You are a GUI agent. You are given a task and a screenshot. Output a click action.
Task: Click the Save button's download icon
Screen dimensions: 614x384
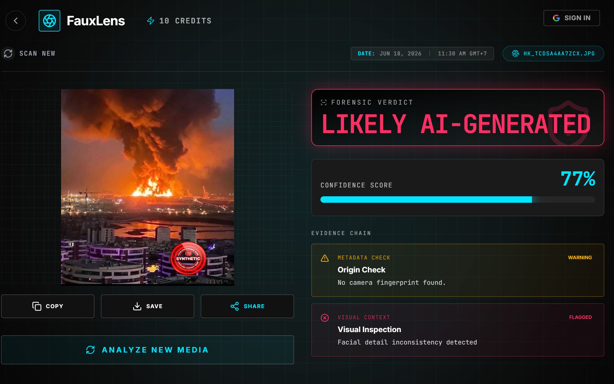(x=137, y=306)
